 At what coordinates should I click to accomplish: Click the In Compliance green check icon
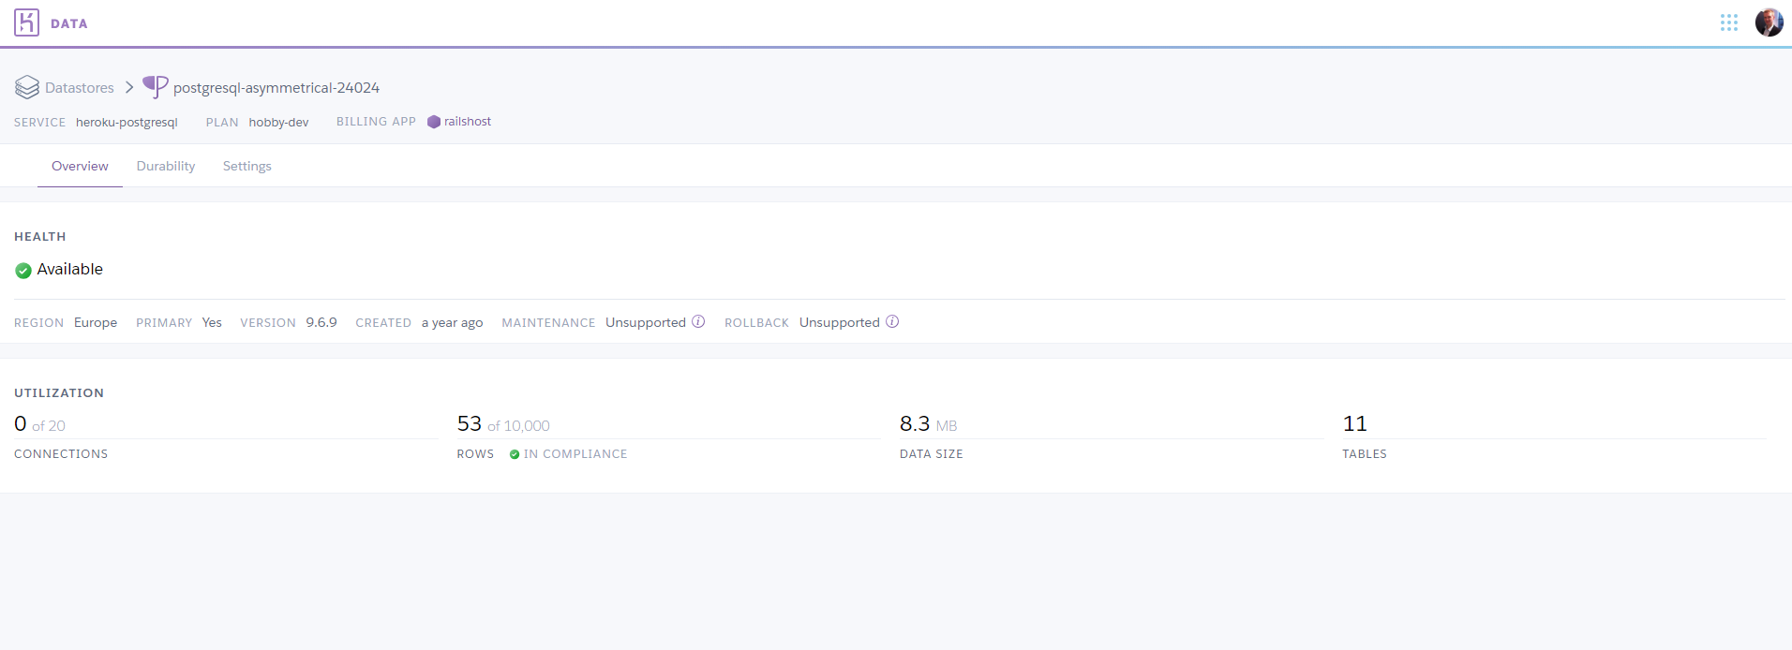point(515,454)
